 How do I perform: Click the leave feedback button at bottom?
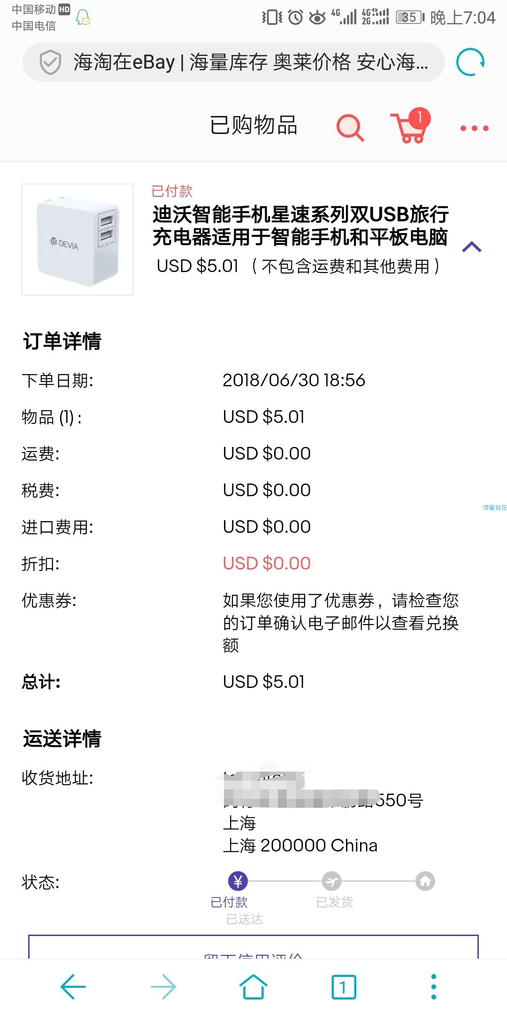[253, 947]
